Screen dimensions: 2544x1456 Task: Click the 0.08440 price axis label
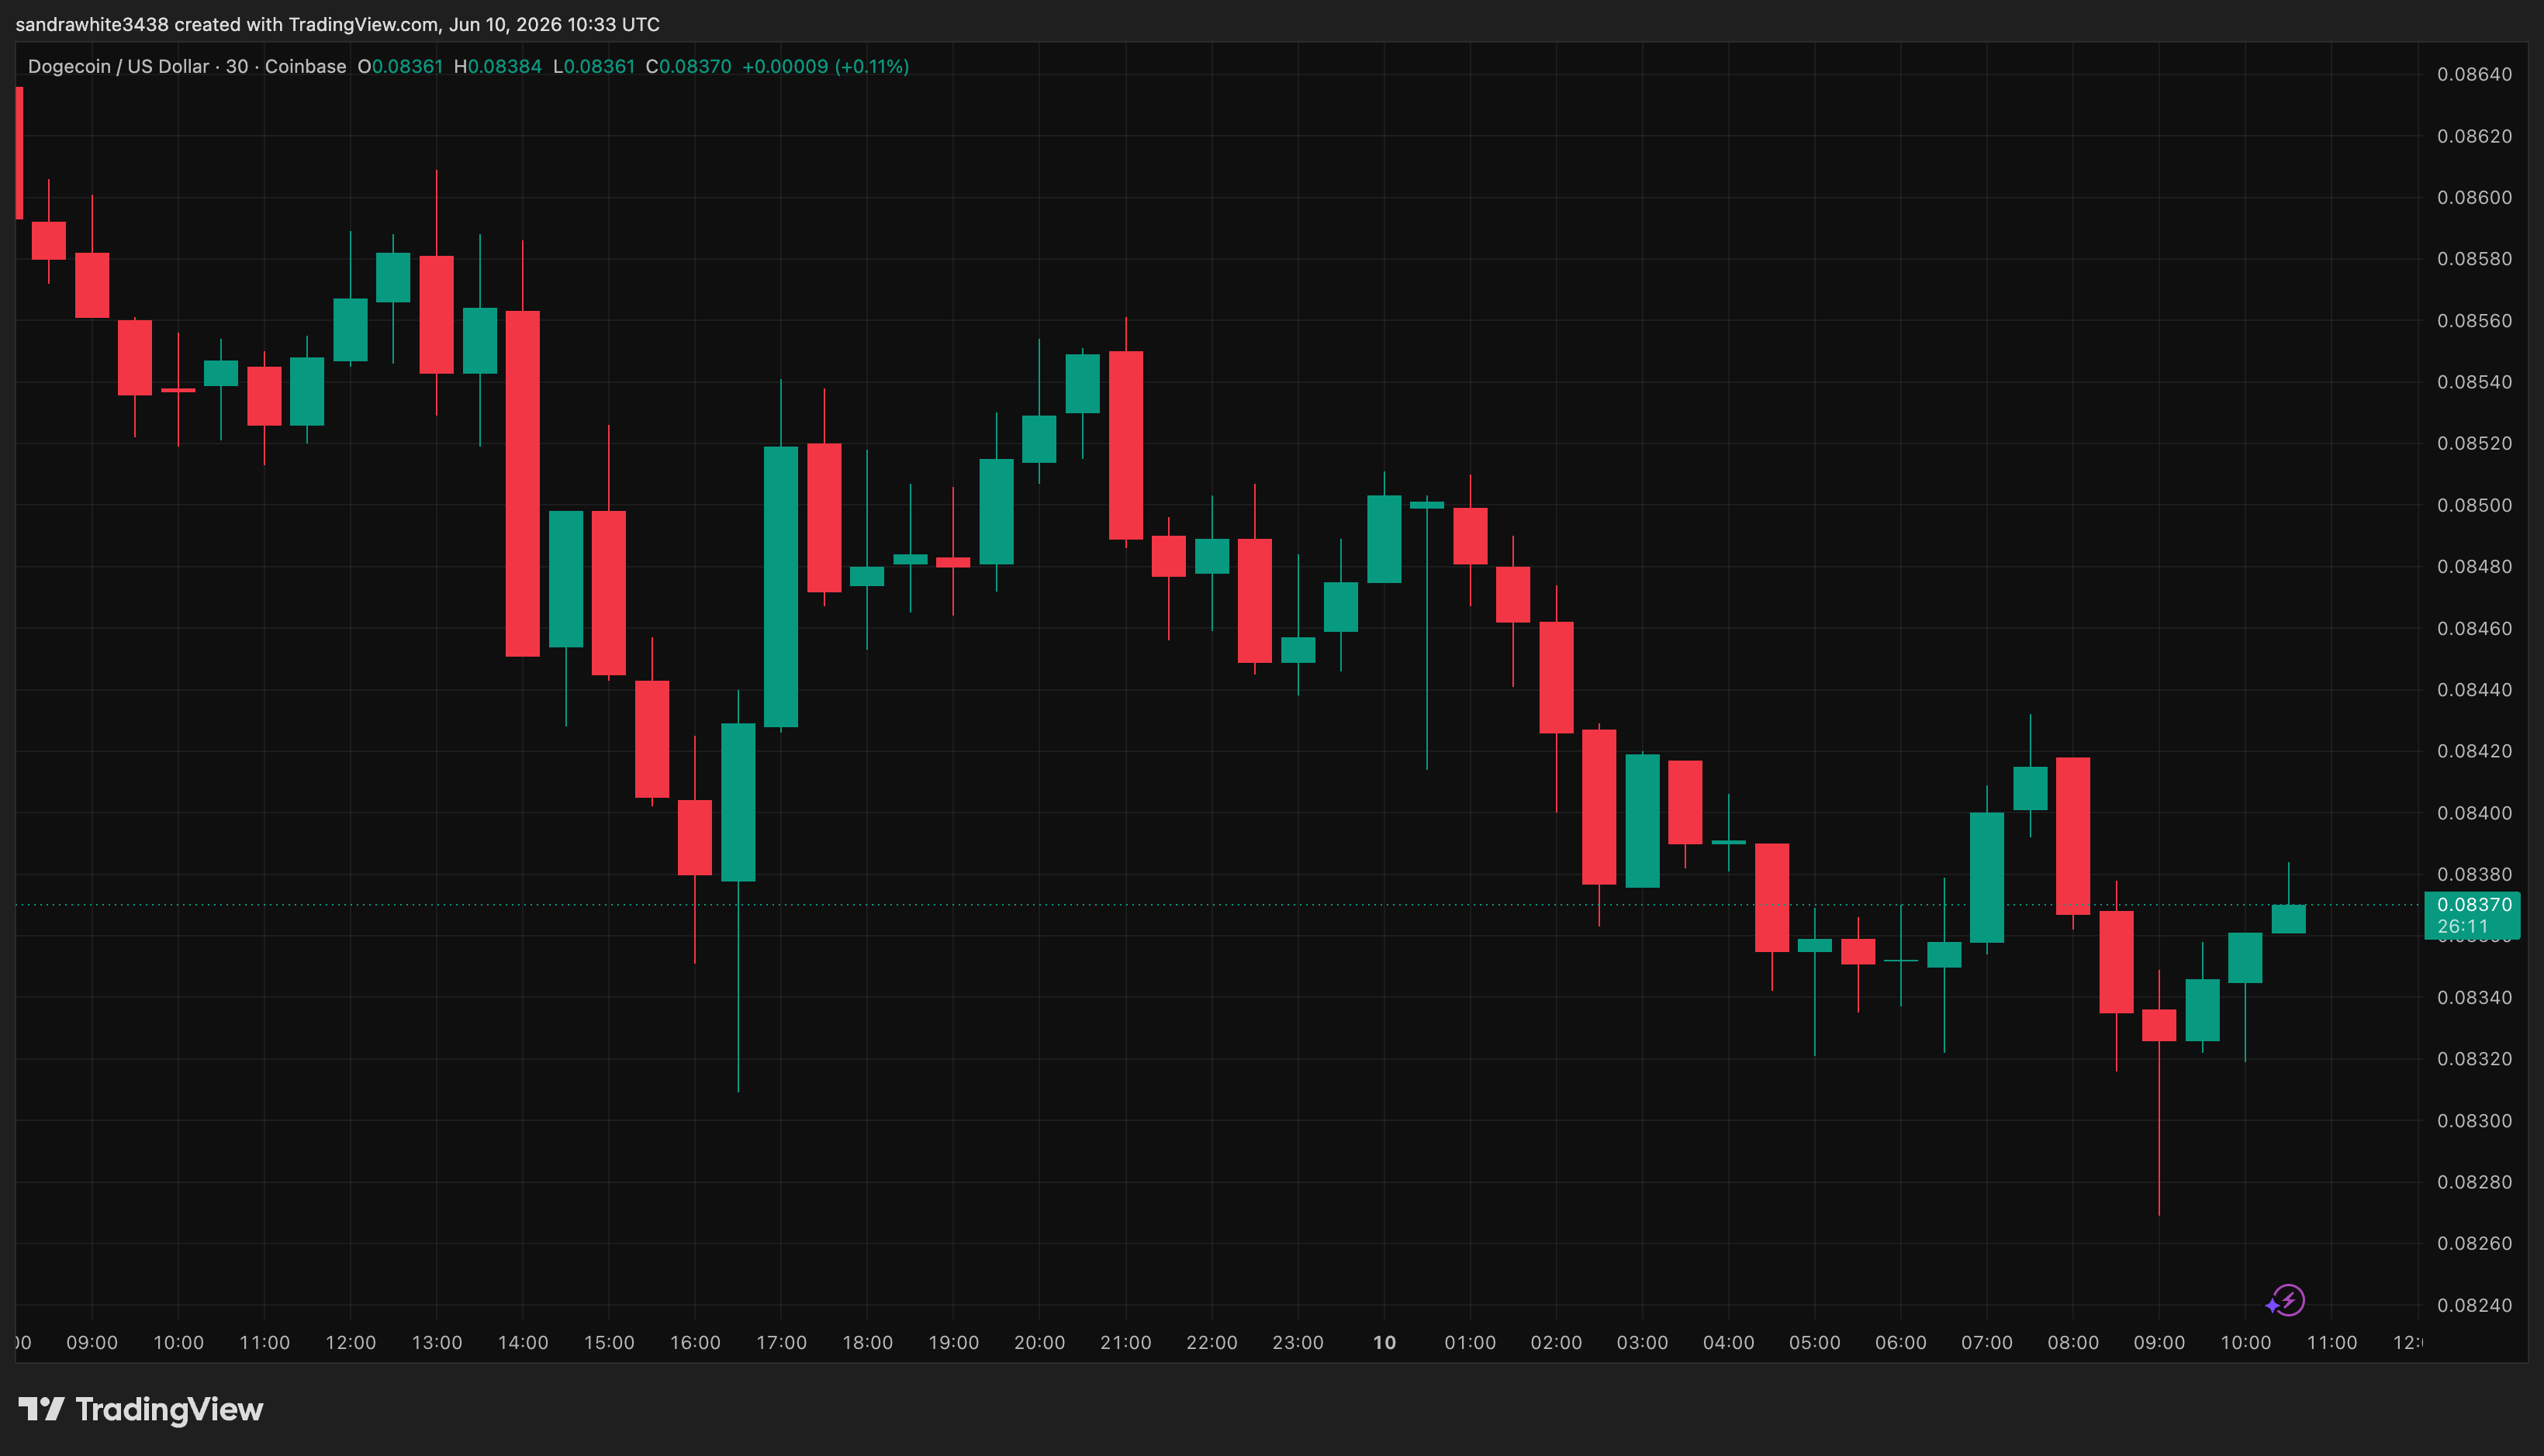[2474, 690]
